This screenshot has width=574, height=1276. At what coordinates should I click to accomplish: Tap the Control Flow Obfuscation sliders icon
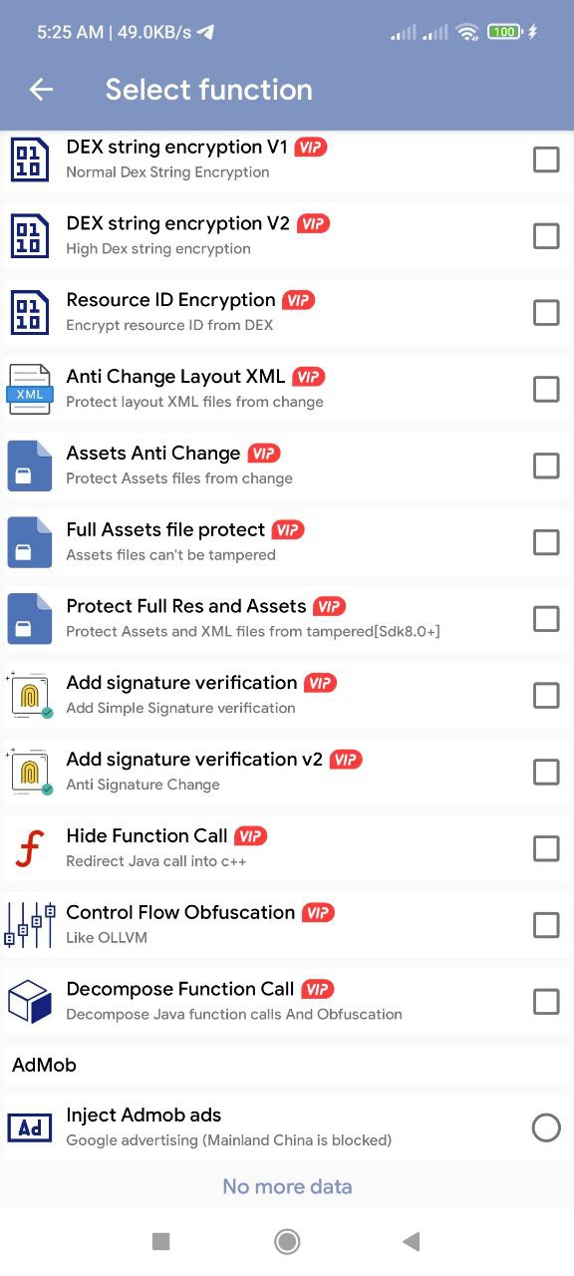tap(29, 925)
